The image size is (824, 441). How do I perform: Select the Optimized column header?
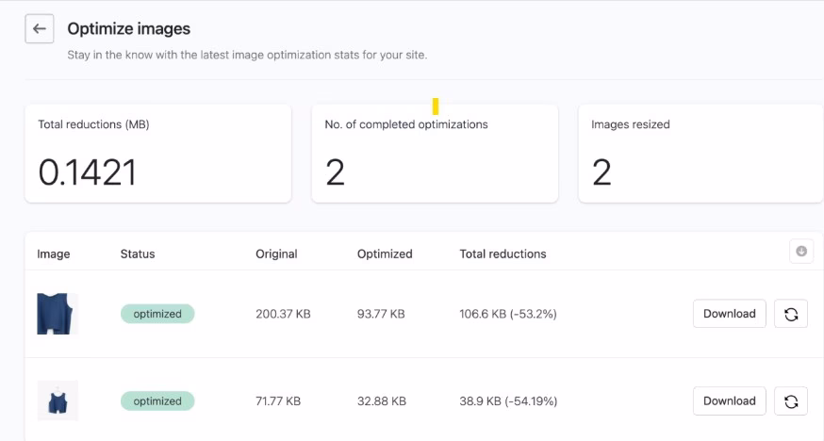click(x=385, y=253)
